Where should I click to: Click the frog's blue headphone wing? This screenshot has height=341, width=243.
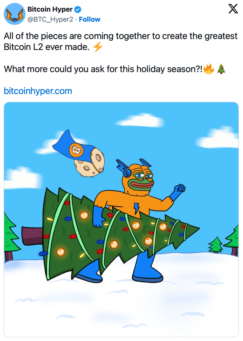(x=123, y=169)
